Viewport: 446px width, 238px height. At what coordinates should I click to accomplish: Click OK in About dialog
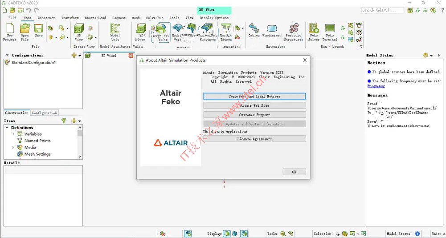pos(294,172)
